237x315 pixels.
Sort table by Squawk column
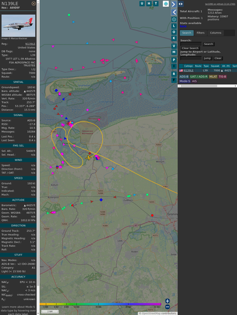click(215, 66)
